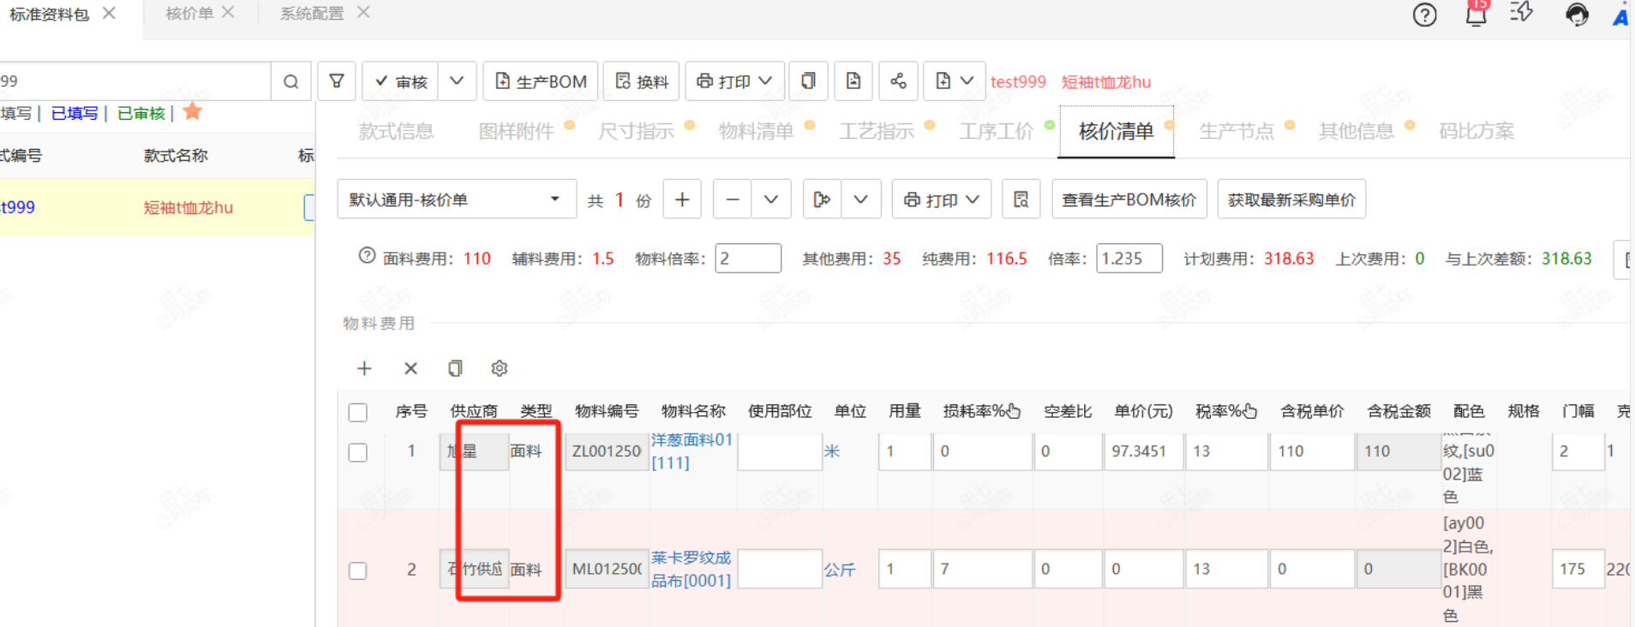Screen dimensions: 1635x627
Task: Open the notification bell
Action: click(1476, 15)
